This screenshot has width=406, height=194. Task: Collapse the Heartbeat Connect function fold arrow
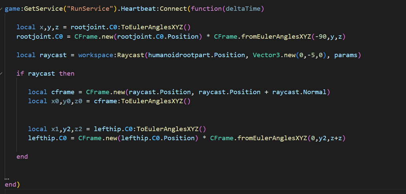pos(2,9)
